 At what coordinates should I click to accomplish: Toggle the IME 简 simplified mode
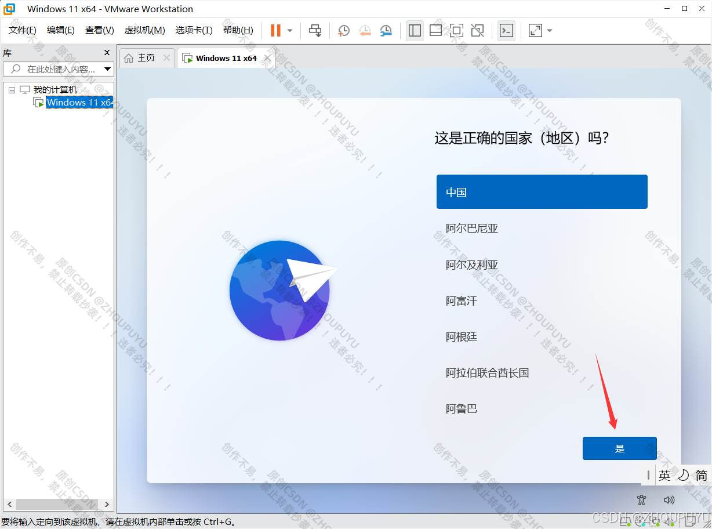point(702,476)
